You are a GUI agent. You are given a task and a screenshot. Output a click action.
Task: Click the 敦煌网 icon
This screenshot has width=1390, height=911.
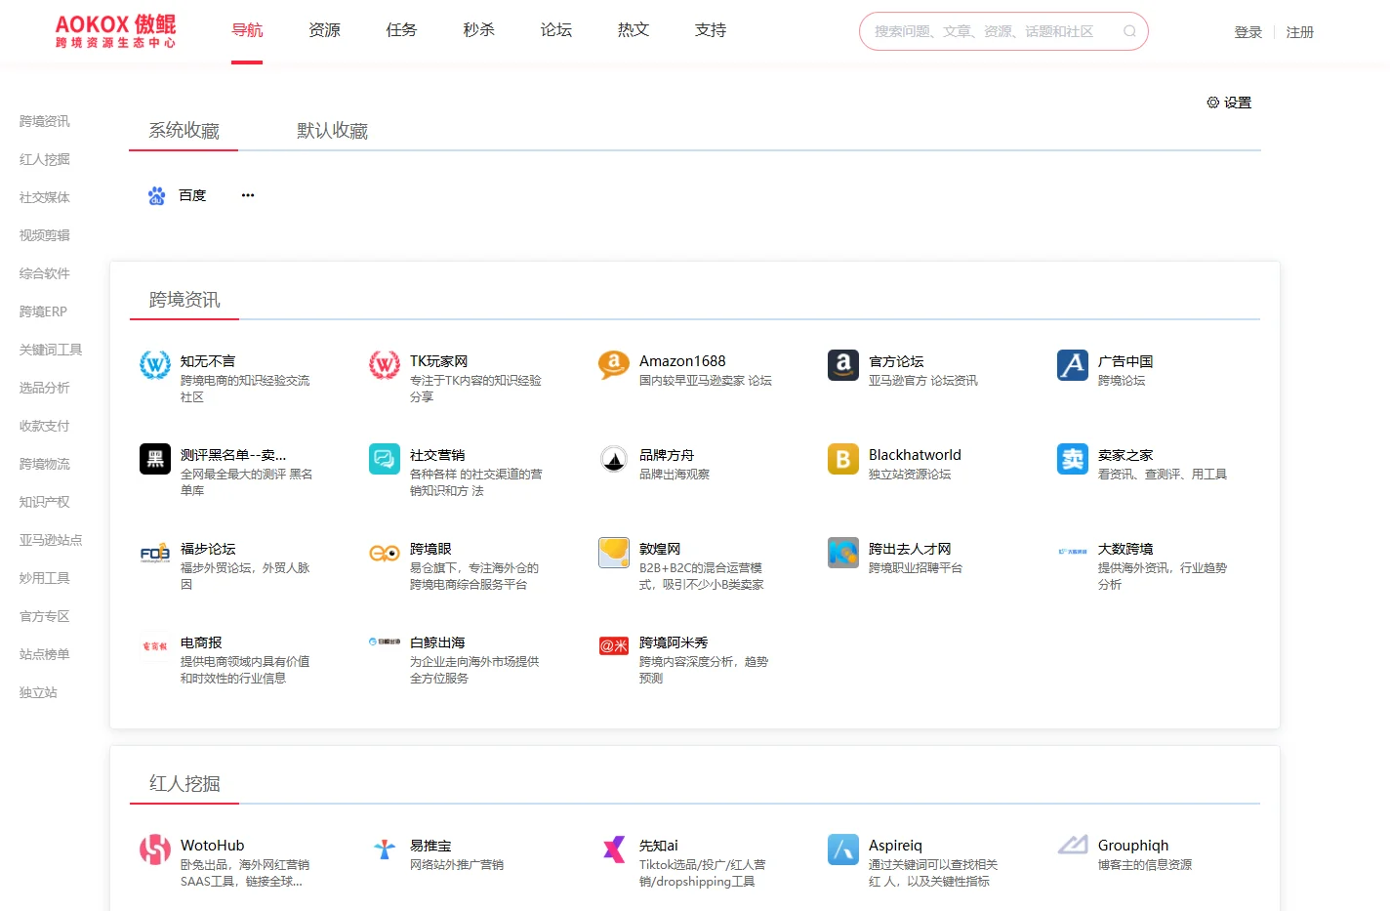tap(614, 553)
